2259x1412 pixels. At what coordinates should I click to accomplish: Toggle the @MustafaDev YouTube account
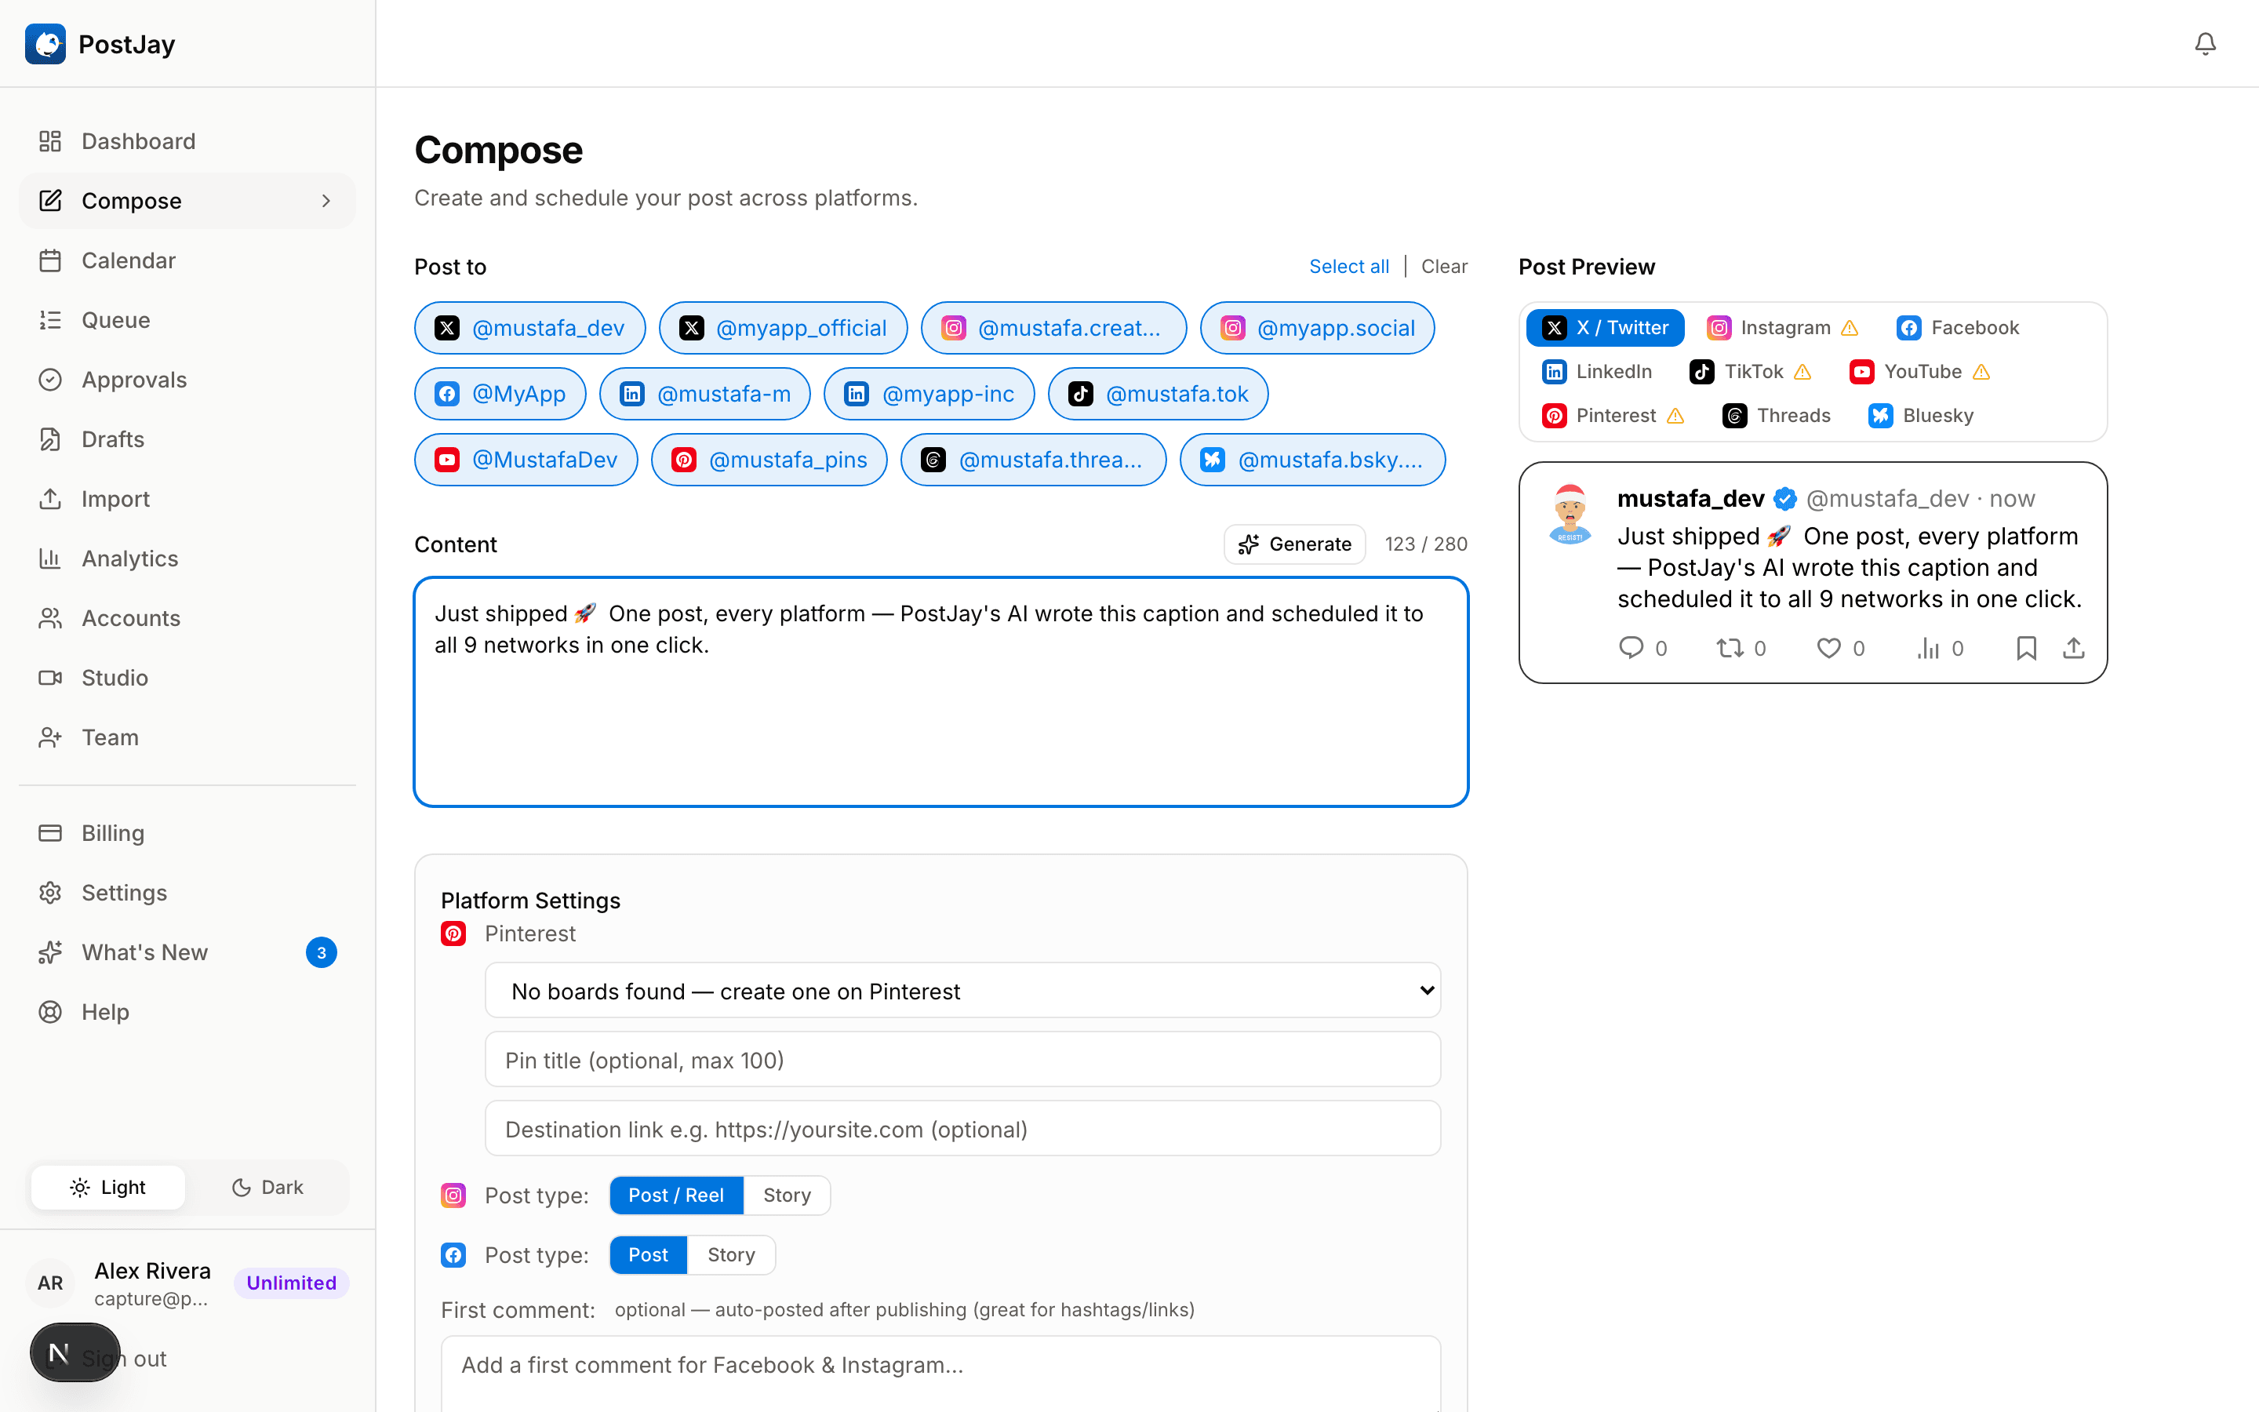[526, 460]
